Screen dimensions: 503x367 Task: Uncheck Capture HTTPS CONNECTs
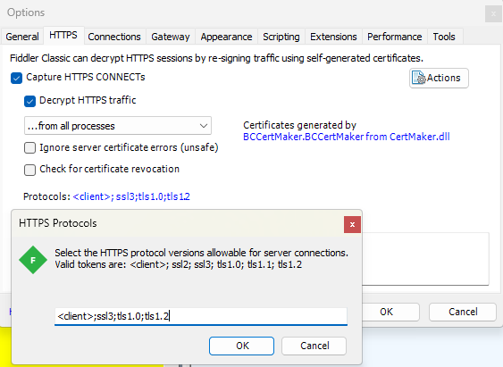(16, 78)
